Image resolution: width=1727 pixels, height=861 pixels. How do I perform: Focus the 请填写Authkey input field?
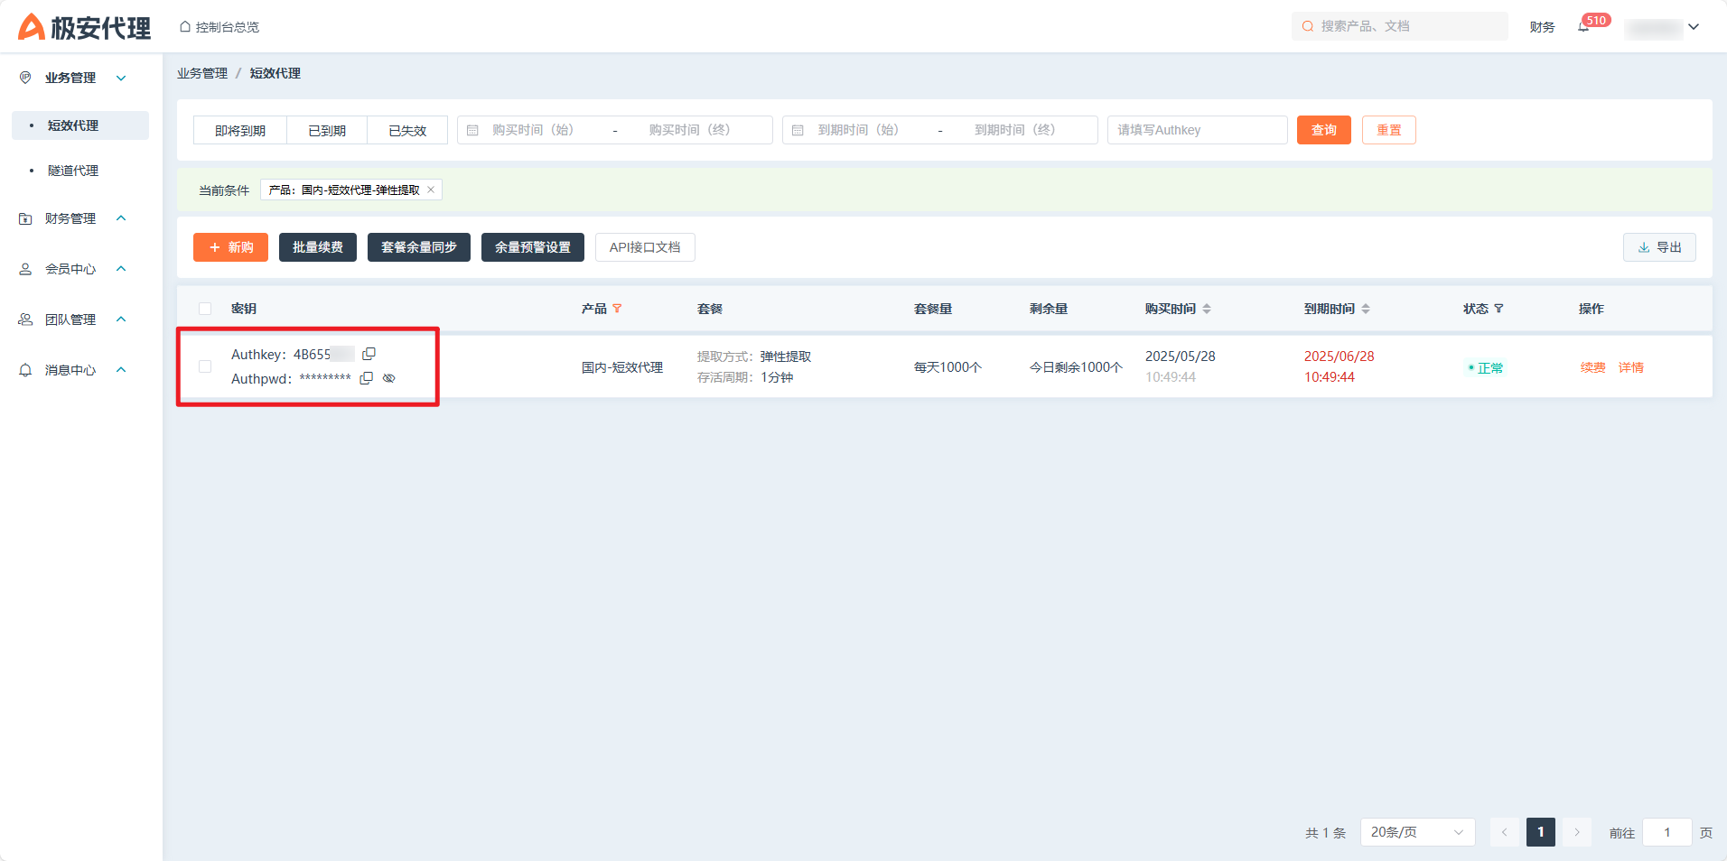(1197, 130)
